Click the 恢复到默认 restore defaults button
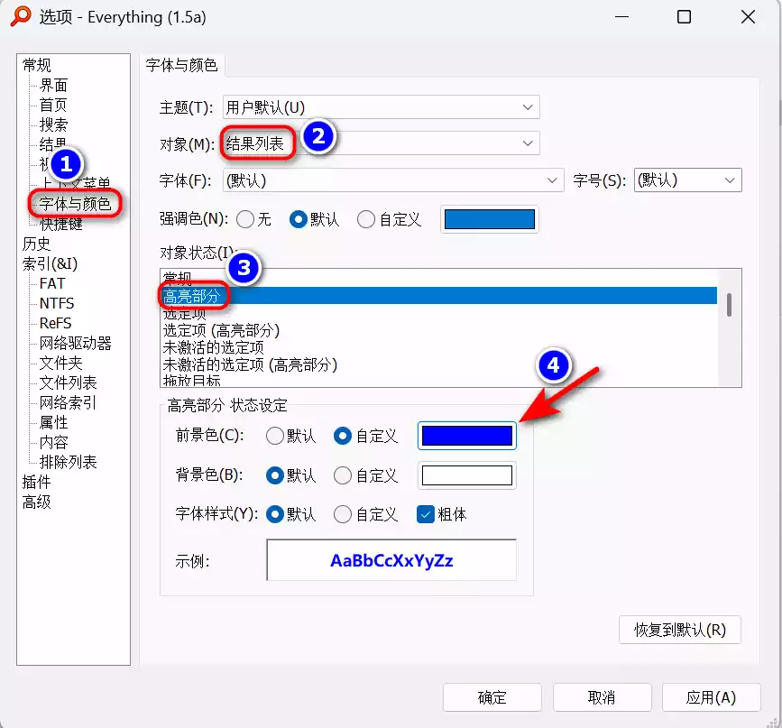Image resolution: width=782 pixels, height=728 pixels. click(679, 630)
